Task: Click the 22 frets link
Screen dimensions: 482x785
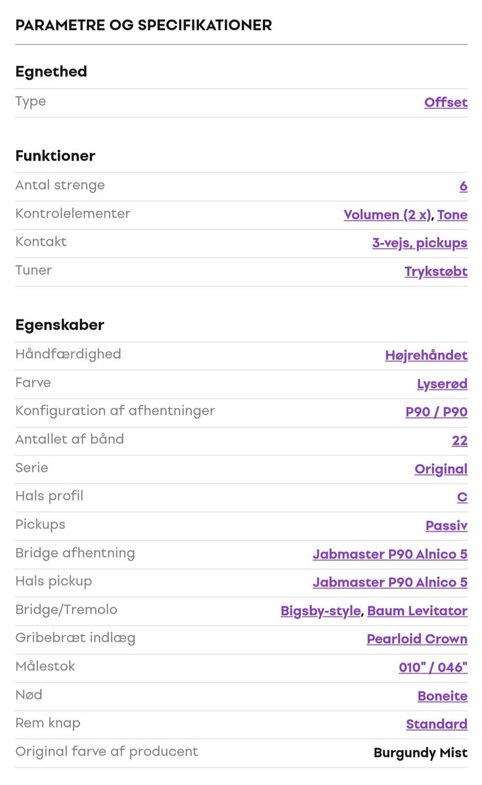Action: coord(459,441)
